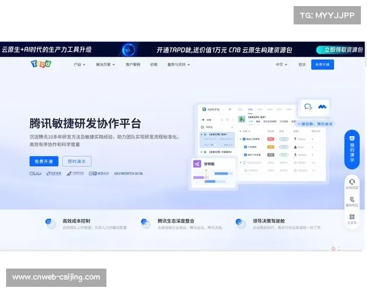Click the Tapd logo
The height and width of the screenshot is (293, 367).
tap(41, 63)
